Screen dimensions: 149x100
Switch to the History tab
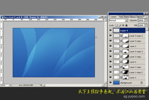pos(133,17)
